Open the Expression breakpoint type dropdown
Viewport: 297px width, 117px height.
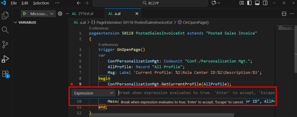click(x=93, y=93)
